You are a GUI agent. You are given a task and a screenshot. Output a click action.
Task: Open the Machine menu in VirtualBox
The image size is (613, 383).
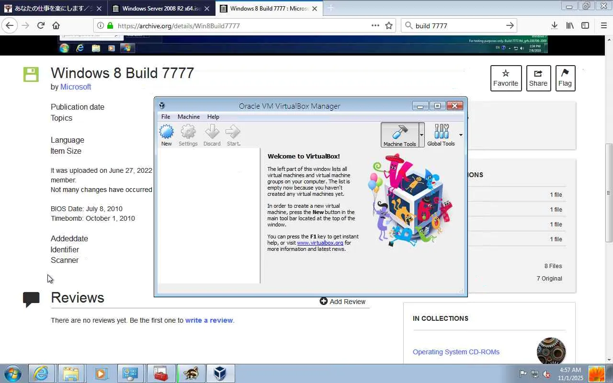(189, 117)
